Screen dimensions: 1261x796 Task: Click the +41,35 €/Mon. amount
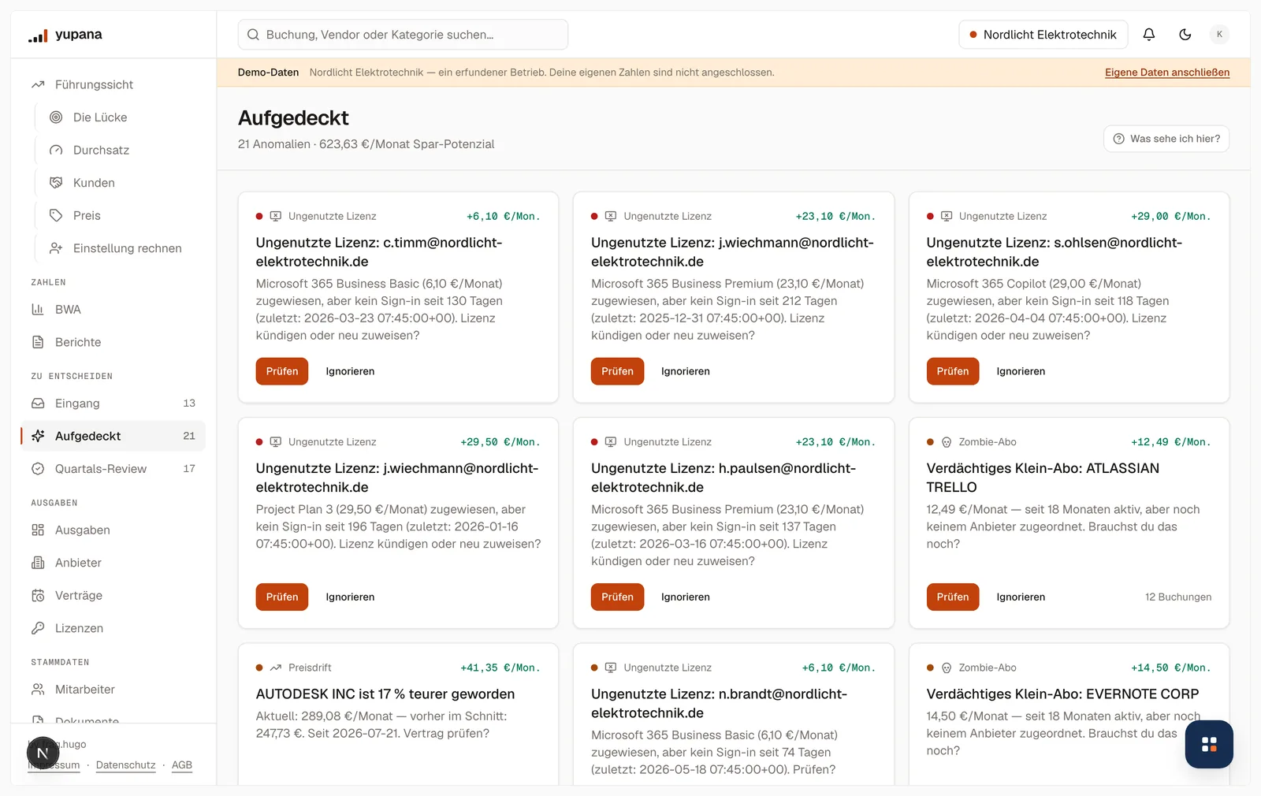coord(500,668)
